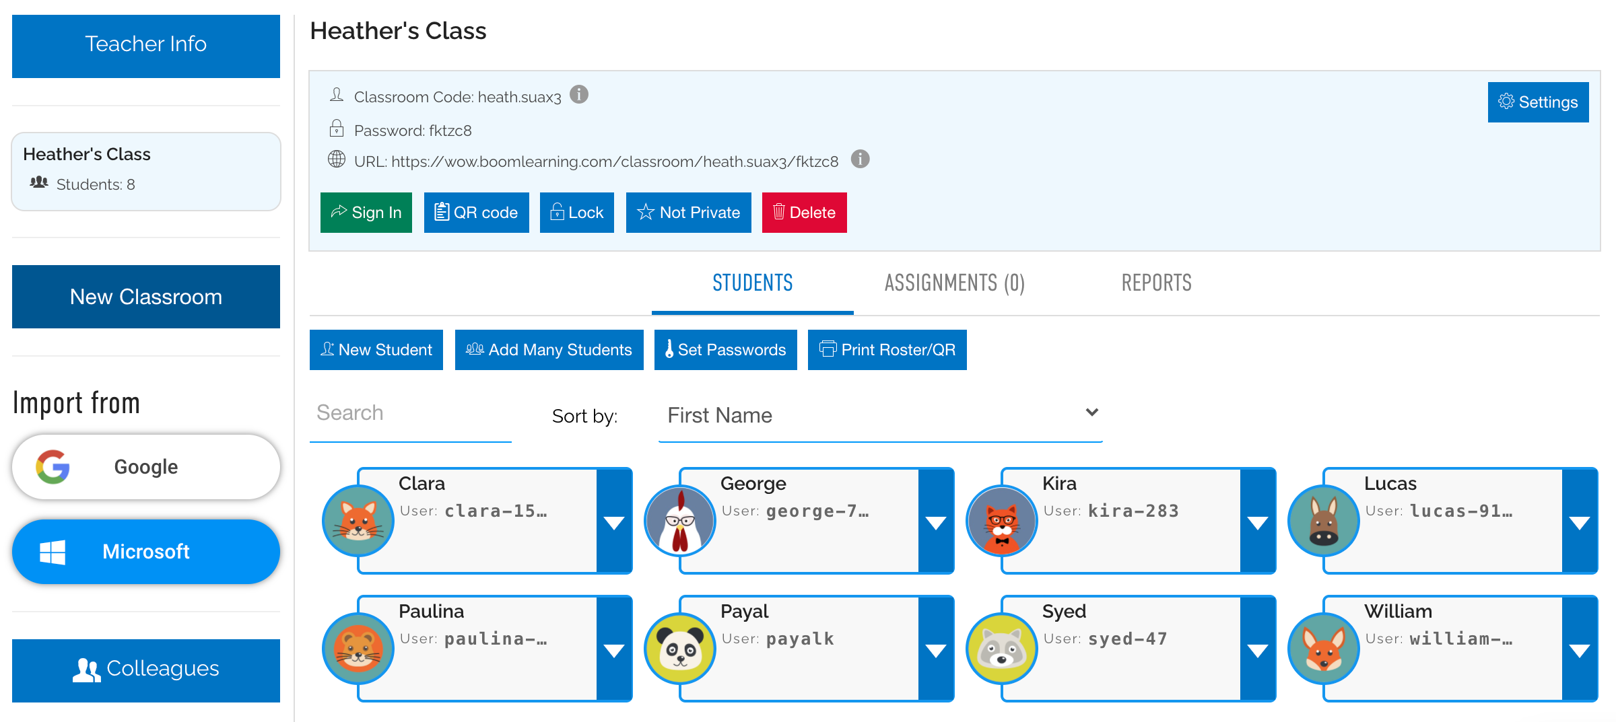Click Kira's cat-with-glasses avatar
This screenshot has width=1616, height=722.
tap(1002, 521)
